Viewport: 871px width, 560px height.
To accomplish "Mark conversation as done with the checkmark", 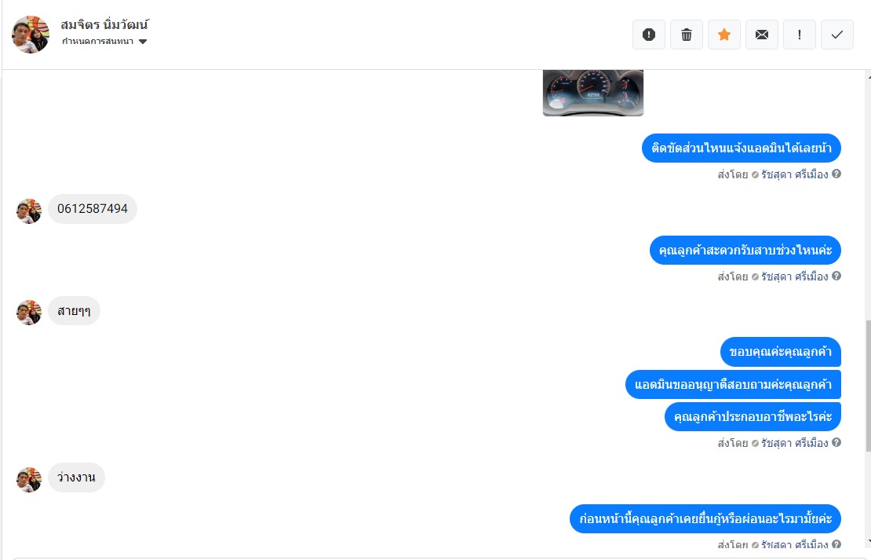I will click(x=836, y=35).
